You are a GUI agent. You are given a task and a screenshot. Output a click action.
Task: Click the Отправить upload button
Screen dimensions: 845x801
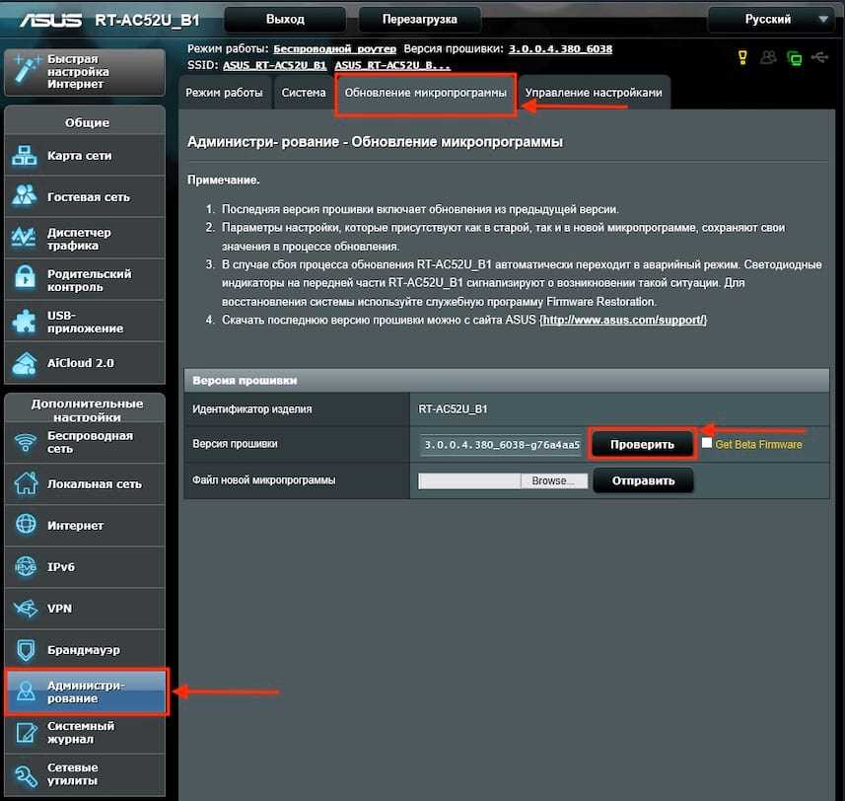(x=643, y=480)
